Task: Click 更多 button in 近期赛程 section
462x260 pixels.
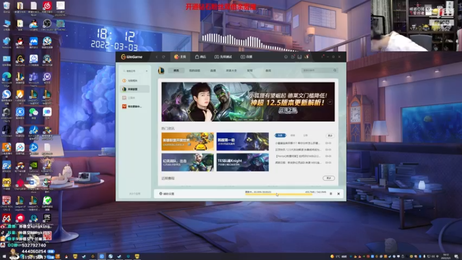Action: tap(329, 178)
